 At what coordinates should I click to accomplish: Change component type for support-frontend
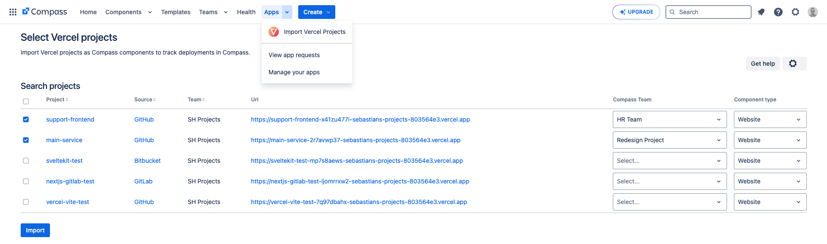(770, 119)
